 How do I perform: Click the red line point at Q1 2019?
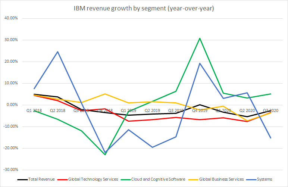[129, 121]
